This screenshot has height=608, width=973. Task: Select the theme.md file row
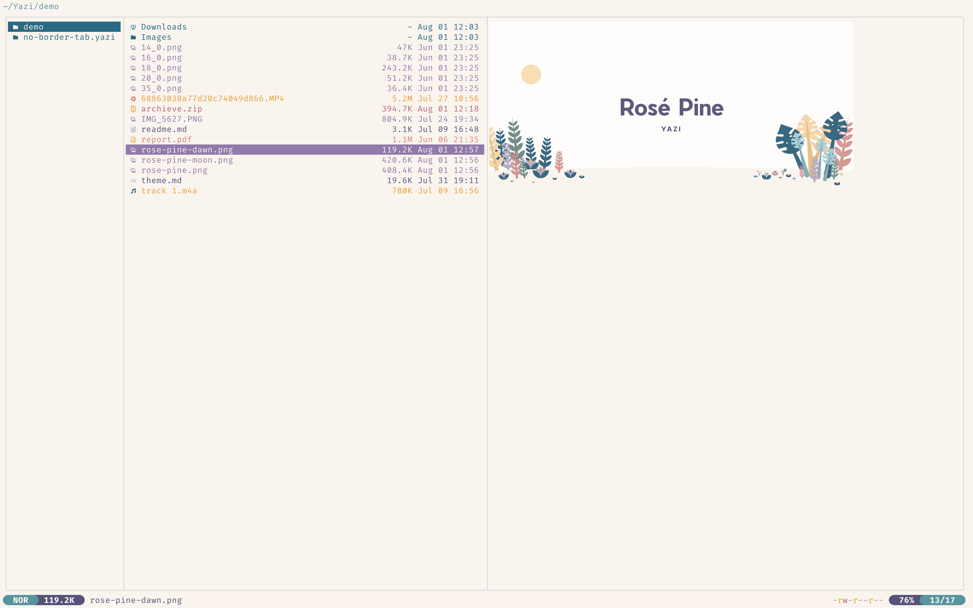[x=161, y=181]
